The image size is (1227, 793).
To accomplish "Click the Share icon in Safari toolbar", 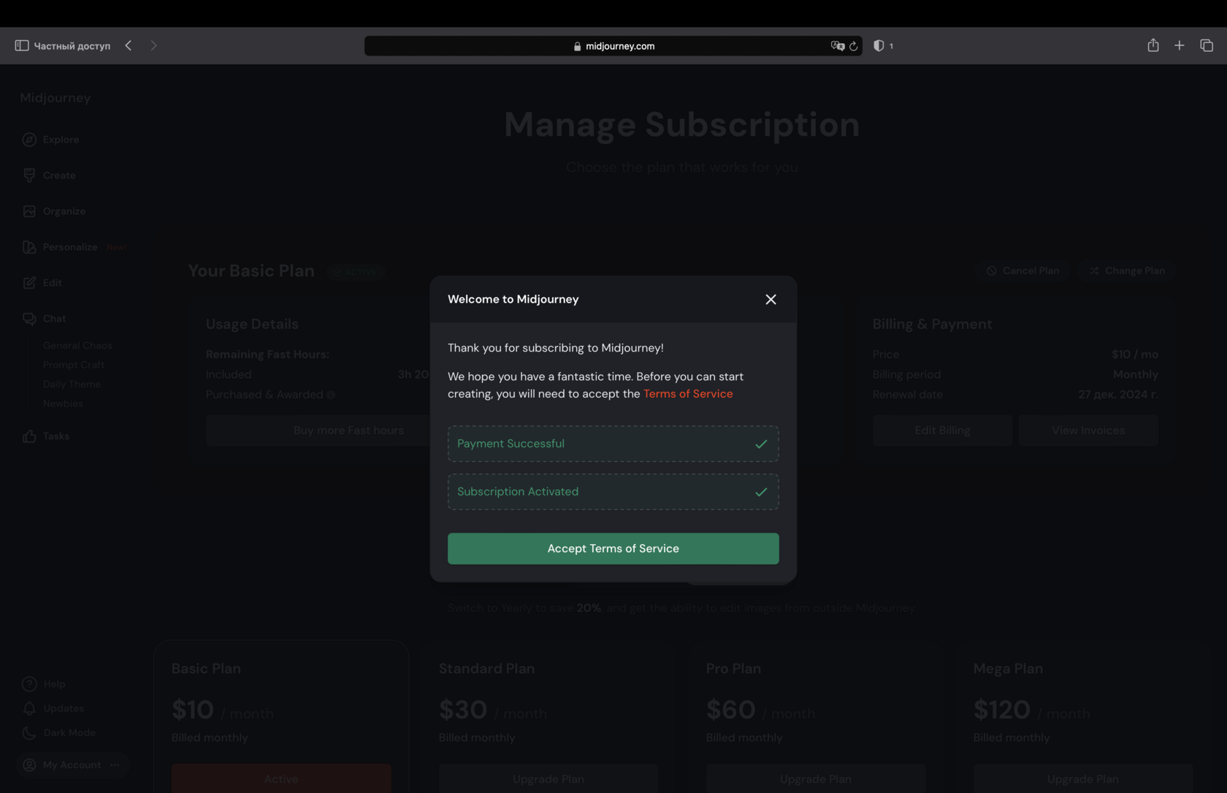I will click(x=1153, y=45).
